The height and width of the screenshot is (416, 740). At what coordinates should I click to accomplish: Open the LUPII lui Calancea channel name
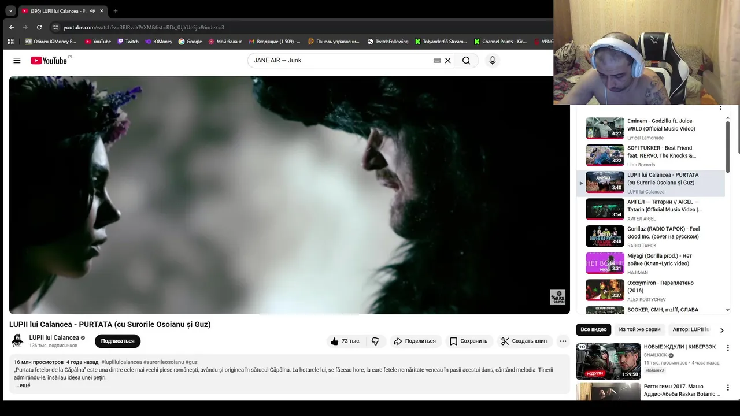[x=54, y=337]
